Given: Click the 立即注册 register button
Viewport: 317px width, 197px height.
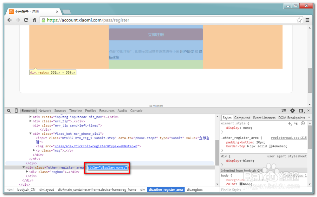Looking at the screenshot, I should [x=156, y=34].
